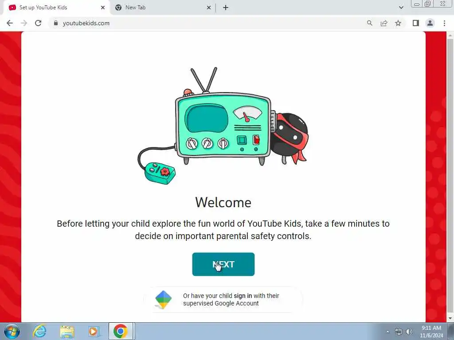The height and width of the screenshot is (340, 454).
Task: Open Chrome three-dot menu
Action: [444, 23]
